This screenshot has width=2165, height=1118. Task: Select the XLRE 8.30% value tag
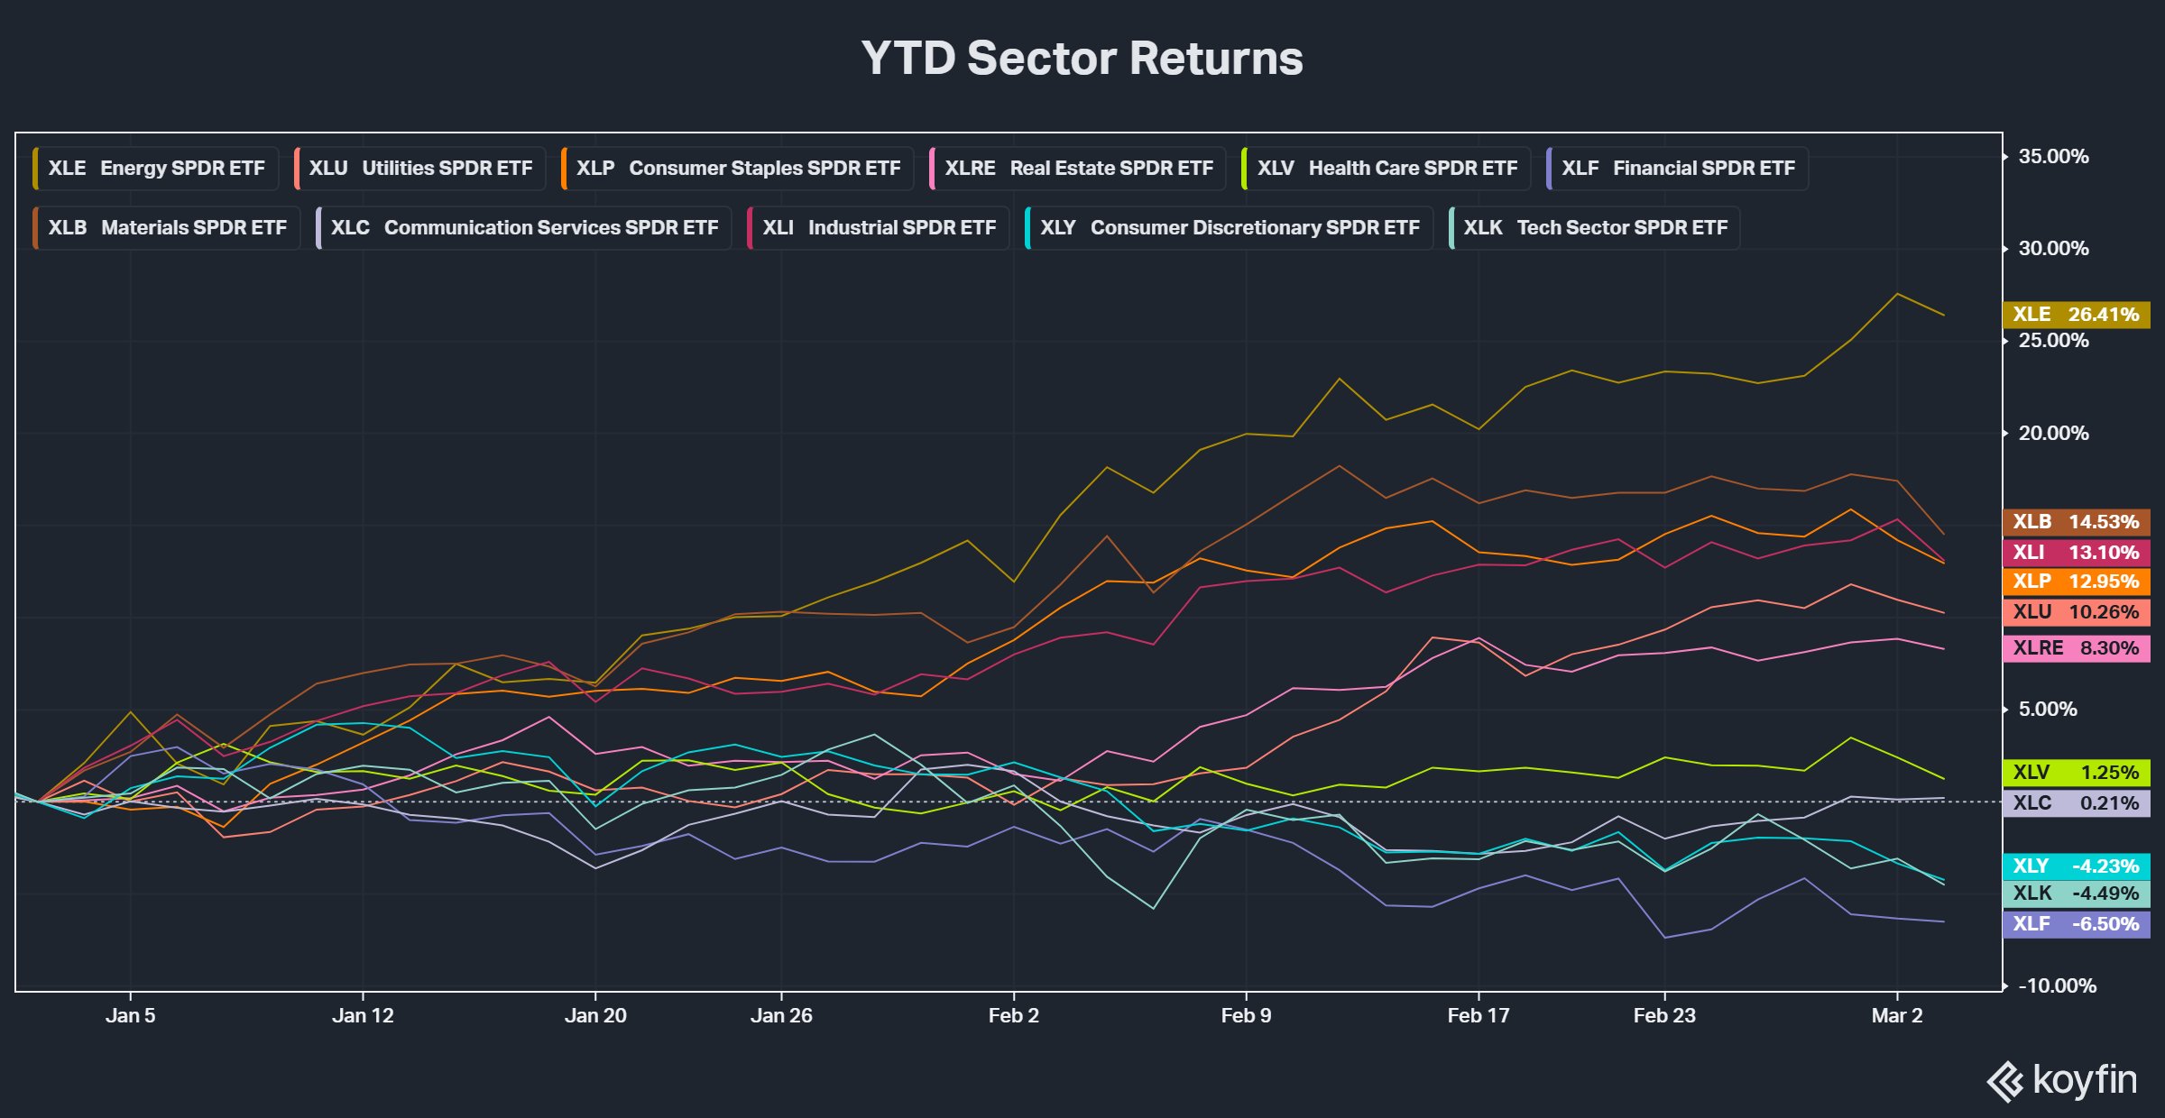2076,648
